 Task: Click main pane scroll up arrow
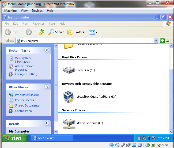[x=171, y=46]
